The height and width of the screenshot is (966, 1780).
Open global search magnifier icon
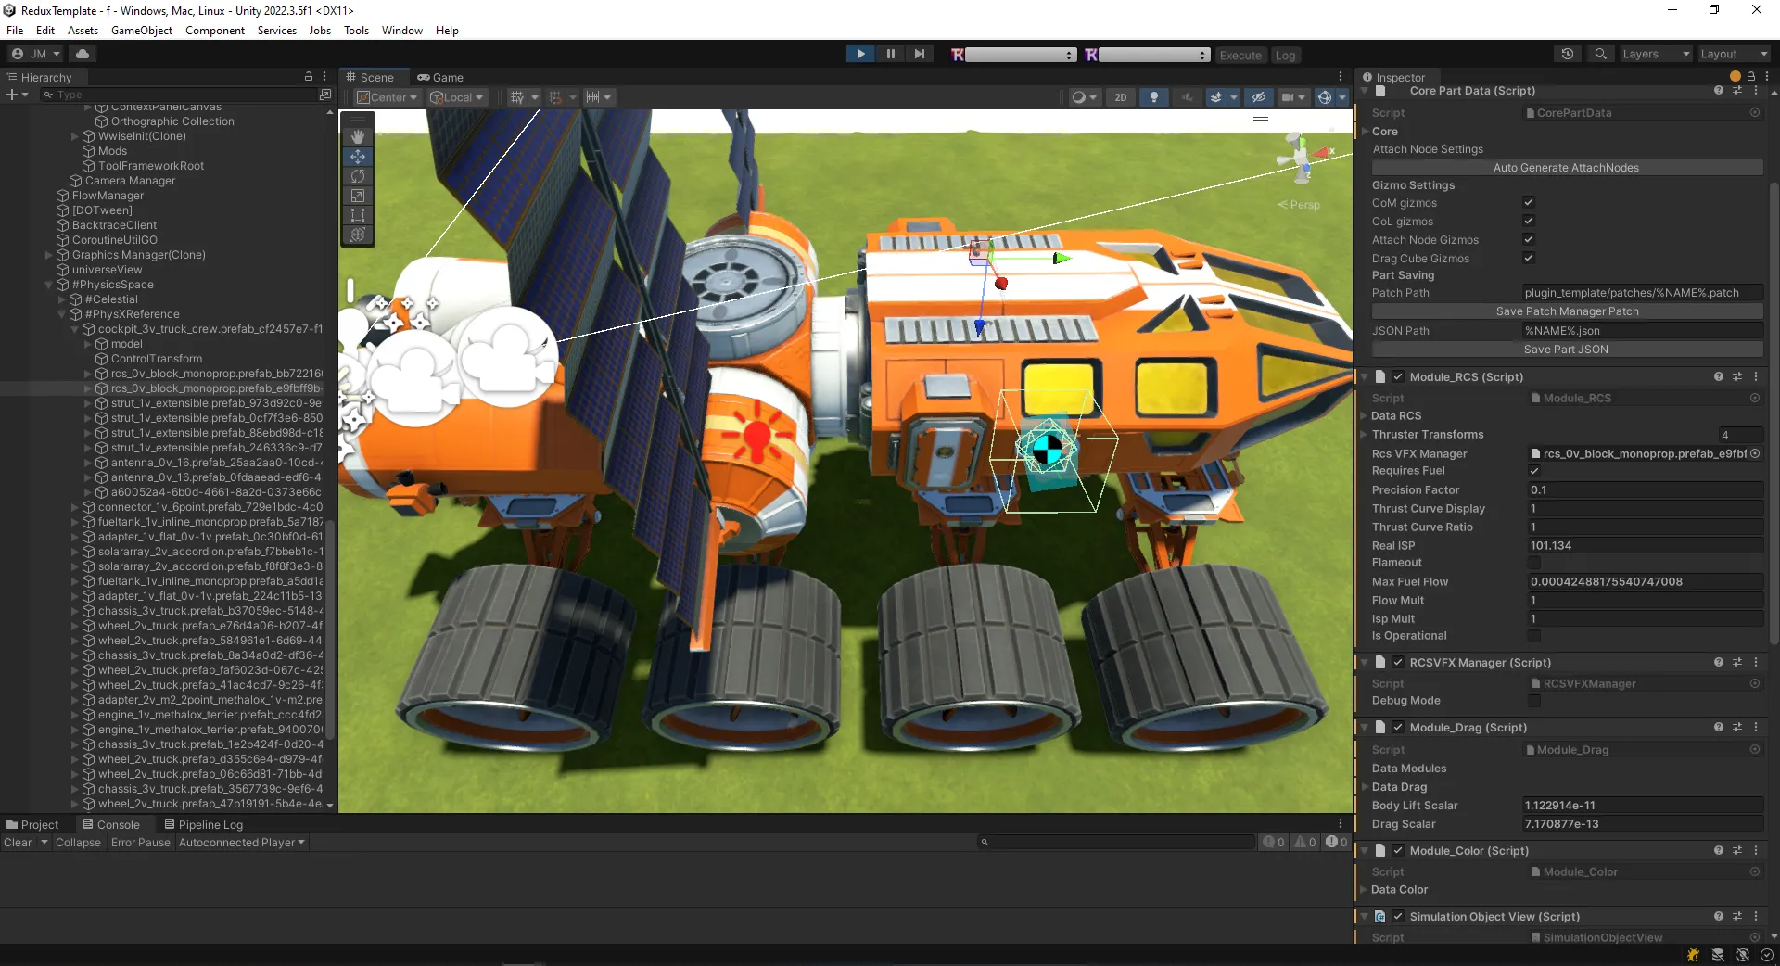tap(1600, 55)
